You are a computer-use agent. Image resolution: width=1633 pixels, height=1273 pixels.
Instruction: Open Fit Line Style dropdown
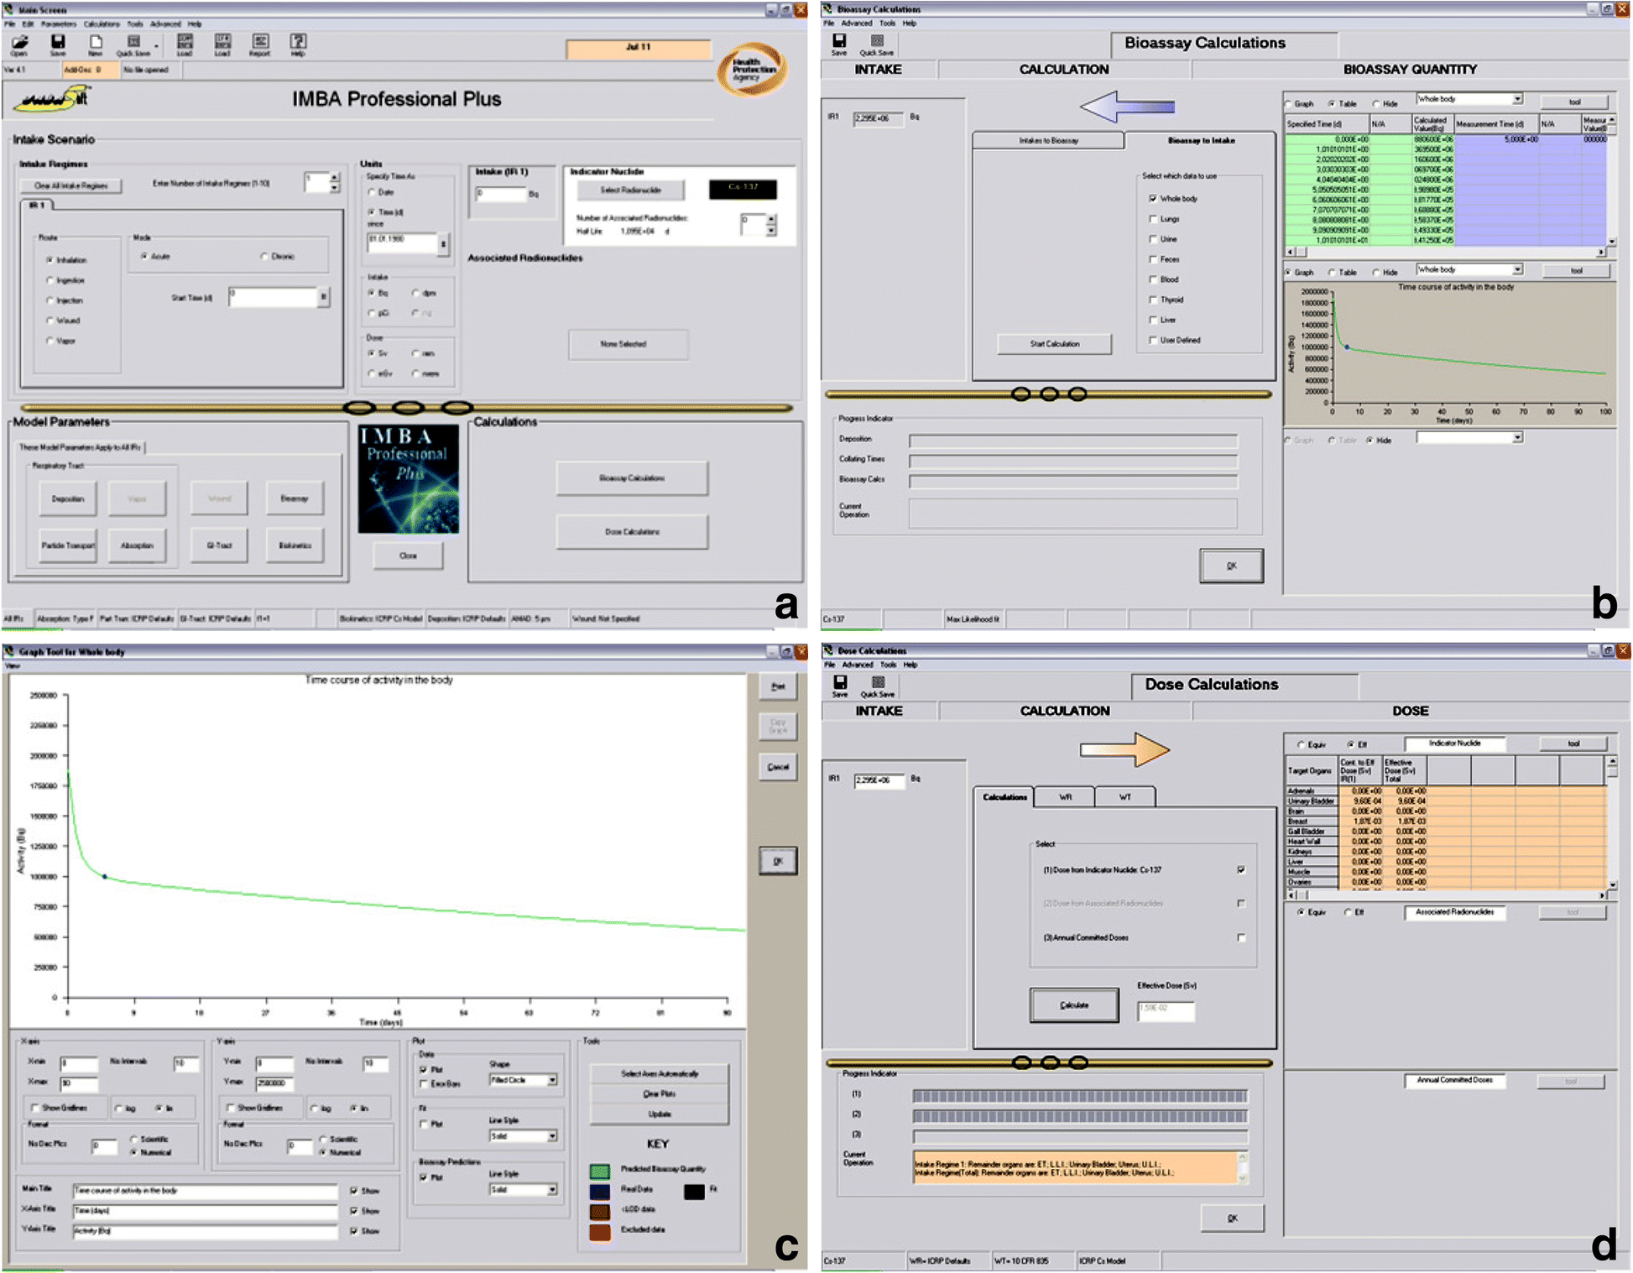click(552, 1136)
